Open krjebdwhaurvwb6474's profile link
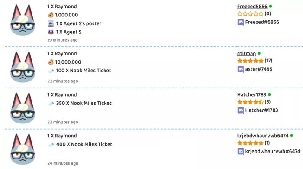 point(263,136)
